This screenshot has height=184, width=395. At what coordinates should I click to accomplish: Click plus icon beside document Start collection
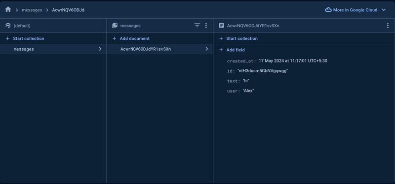[221, 38]
